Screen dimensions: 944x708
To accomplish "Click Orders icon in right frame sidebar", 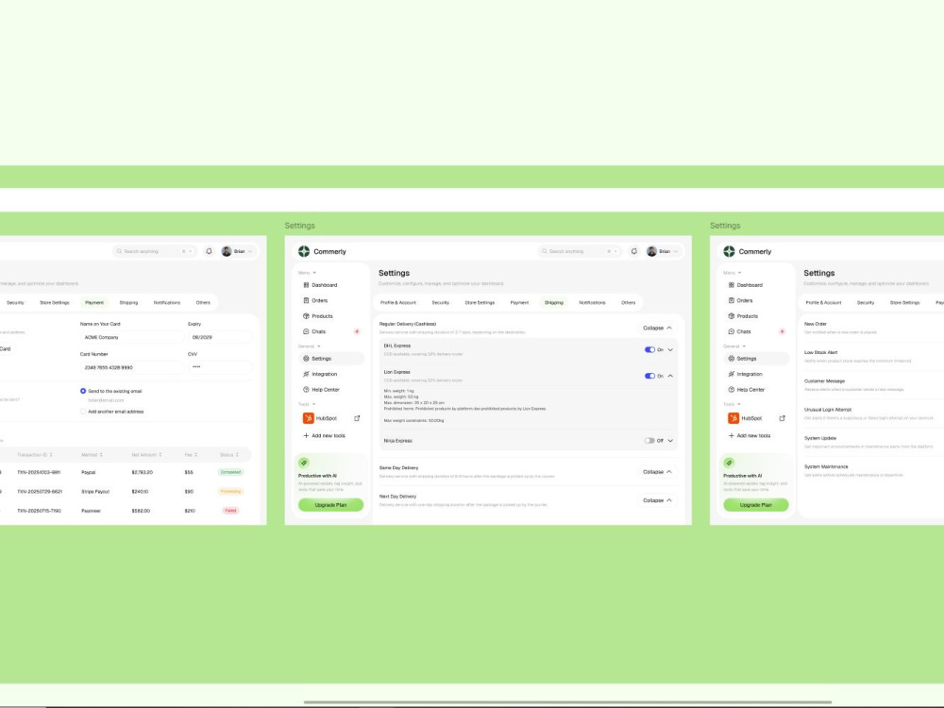I will tap(731, 300).
